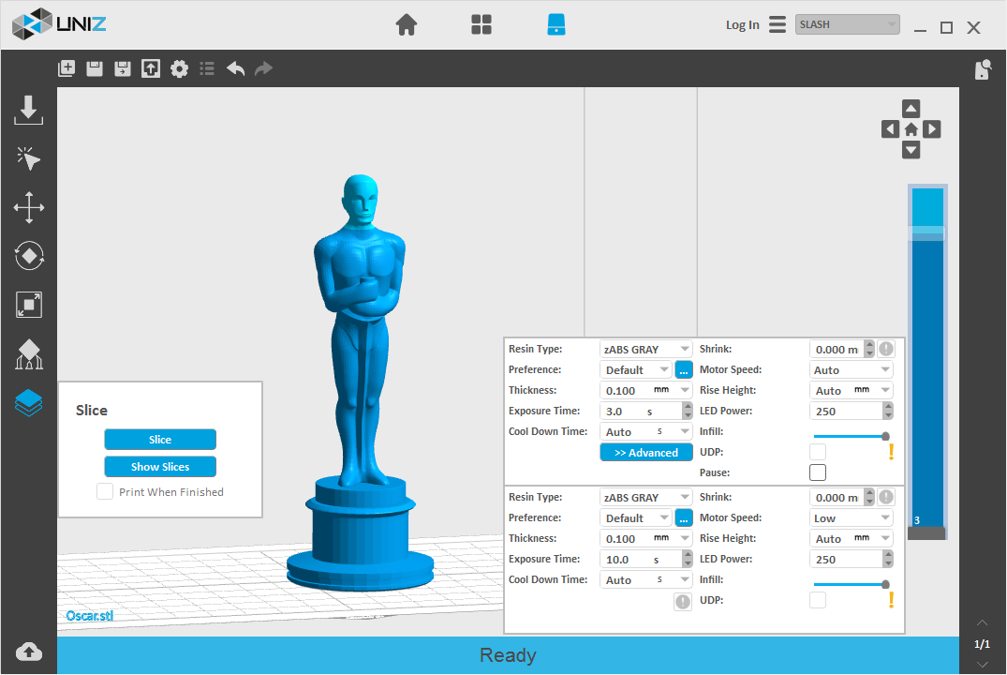Click the lower panel Shrink info icon

tap(886, 497)
